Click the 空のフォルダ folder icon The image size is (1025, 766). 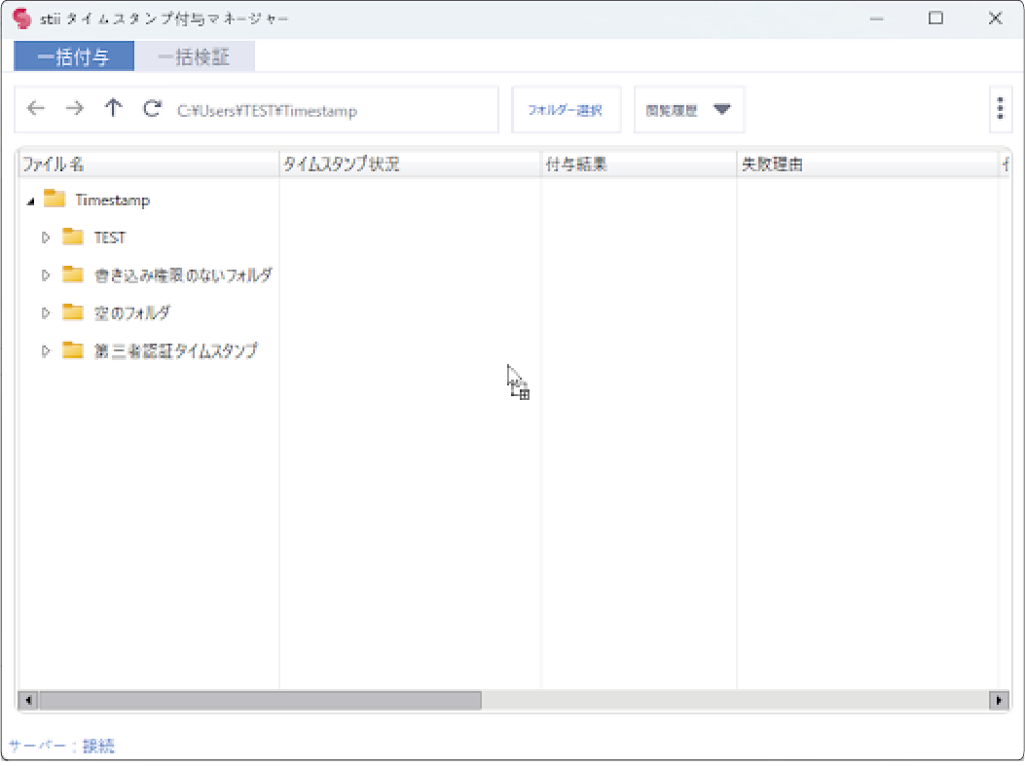[73, 312]
